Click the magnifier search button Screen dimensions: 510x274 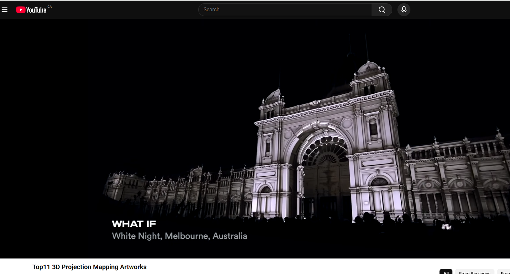click(382, 10)
